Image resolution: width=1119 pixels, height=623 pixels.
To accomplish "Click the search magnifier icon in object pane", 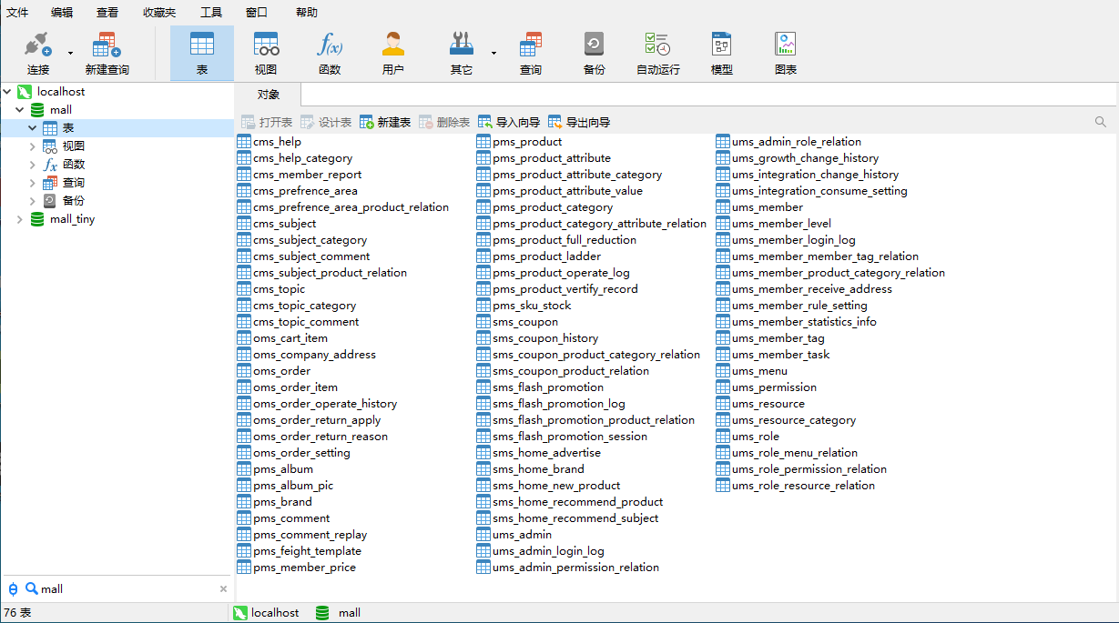I will click(1101, 122).
